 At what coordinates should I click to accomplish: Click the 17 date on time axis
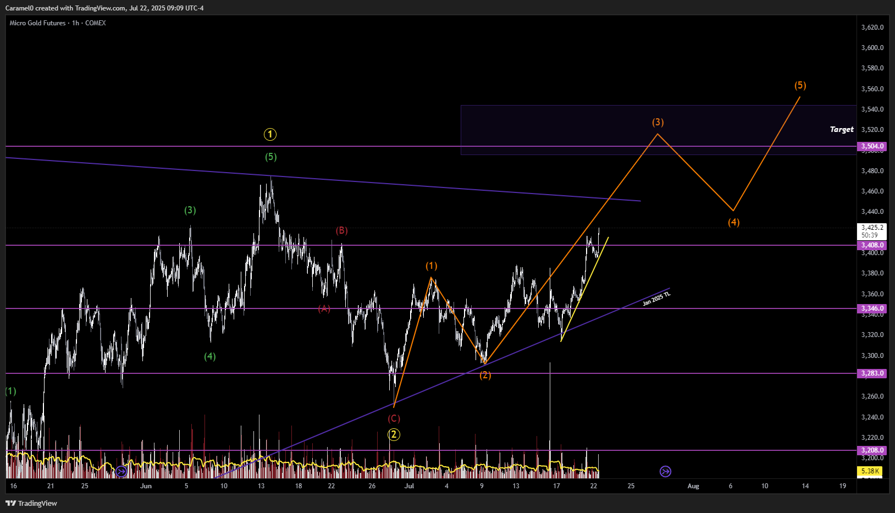pyautogui.click(x=556, y=486)
